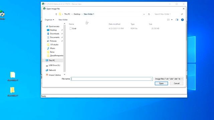Click the Music note icon in sidebar
This screenshot has width=214, height=120.
[x=48, y=48]
